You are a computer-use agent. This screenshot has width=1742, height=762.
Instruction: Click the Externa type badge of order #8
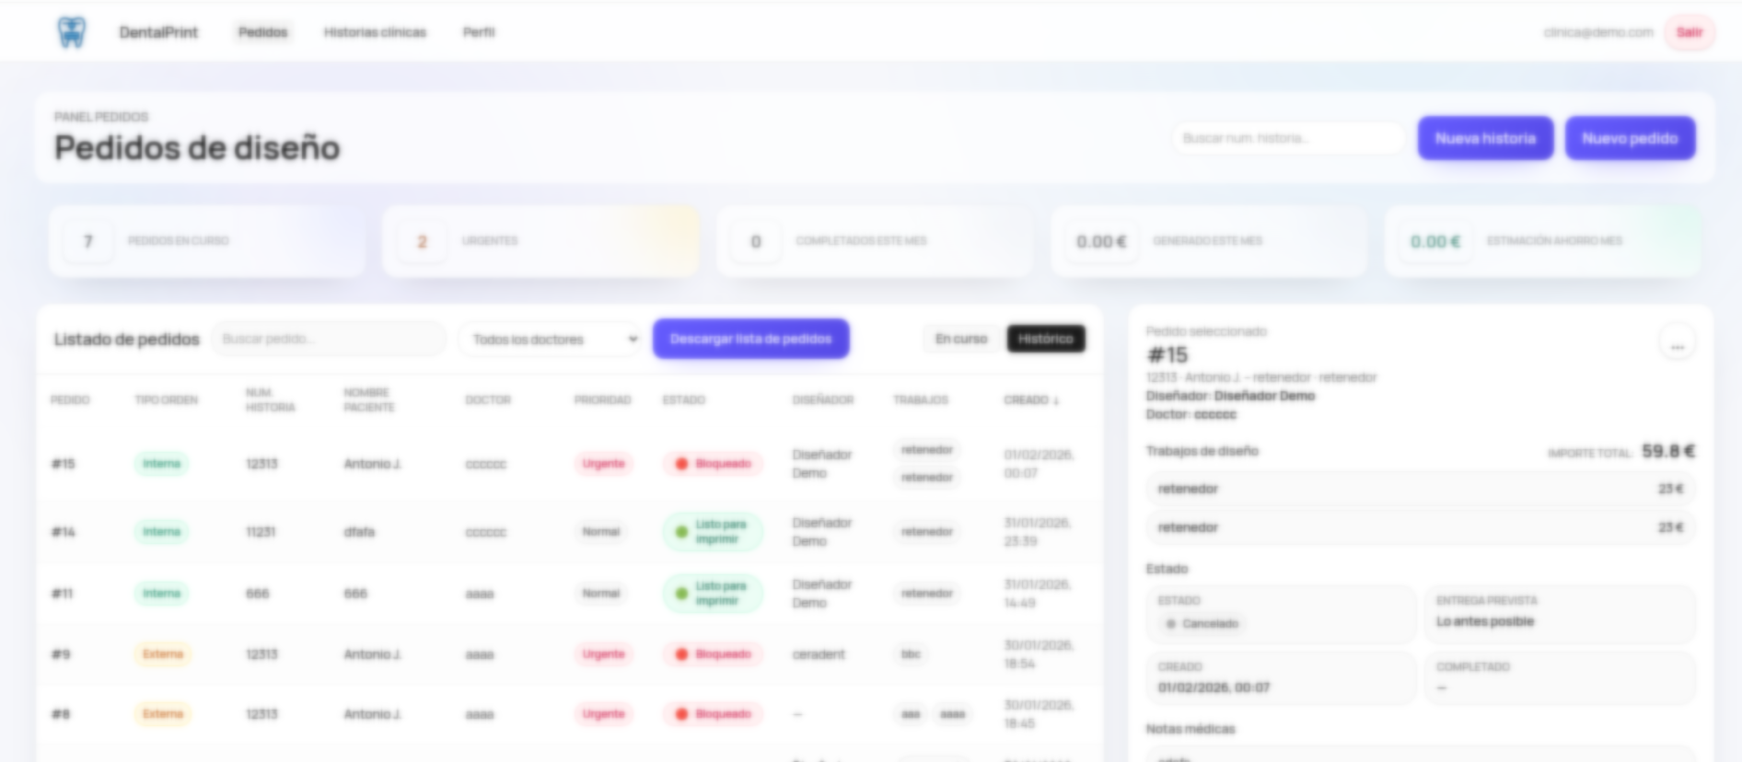point(162,714)
